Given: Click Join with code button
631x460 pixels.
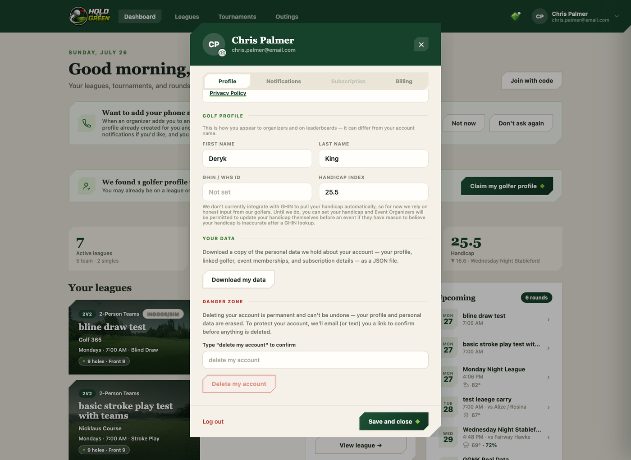Looking at the screenshot, I should point(532,81).
